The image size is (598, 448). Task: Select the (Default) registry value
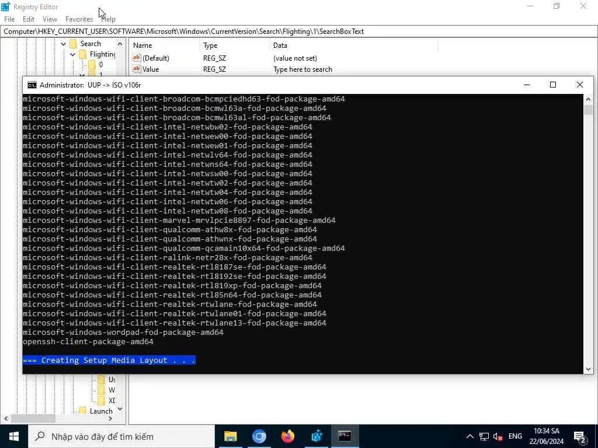(155, 58)
